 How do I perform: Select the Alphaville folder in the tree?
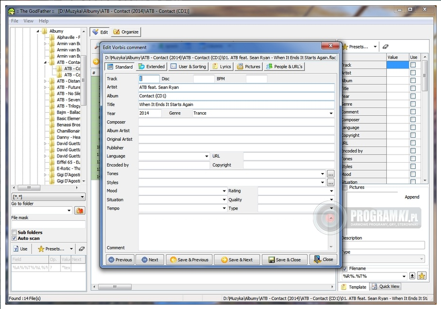[x=68, y=37]
